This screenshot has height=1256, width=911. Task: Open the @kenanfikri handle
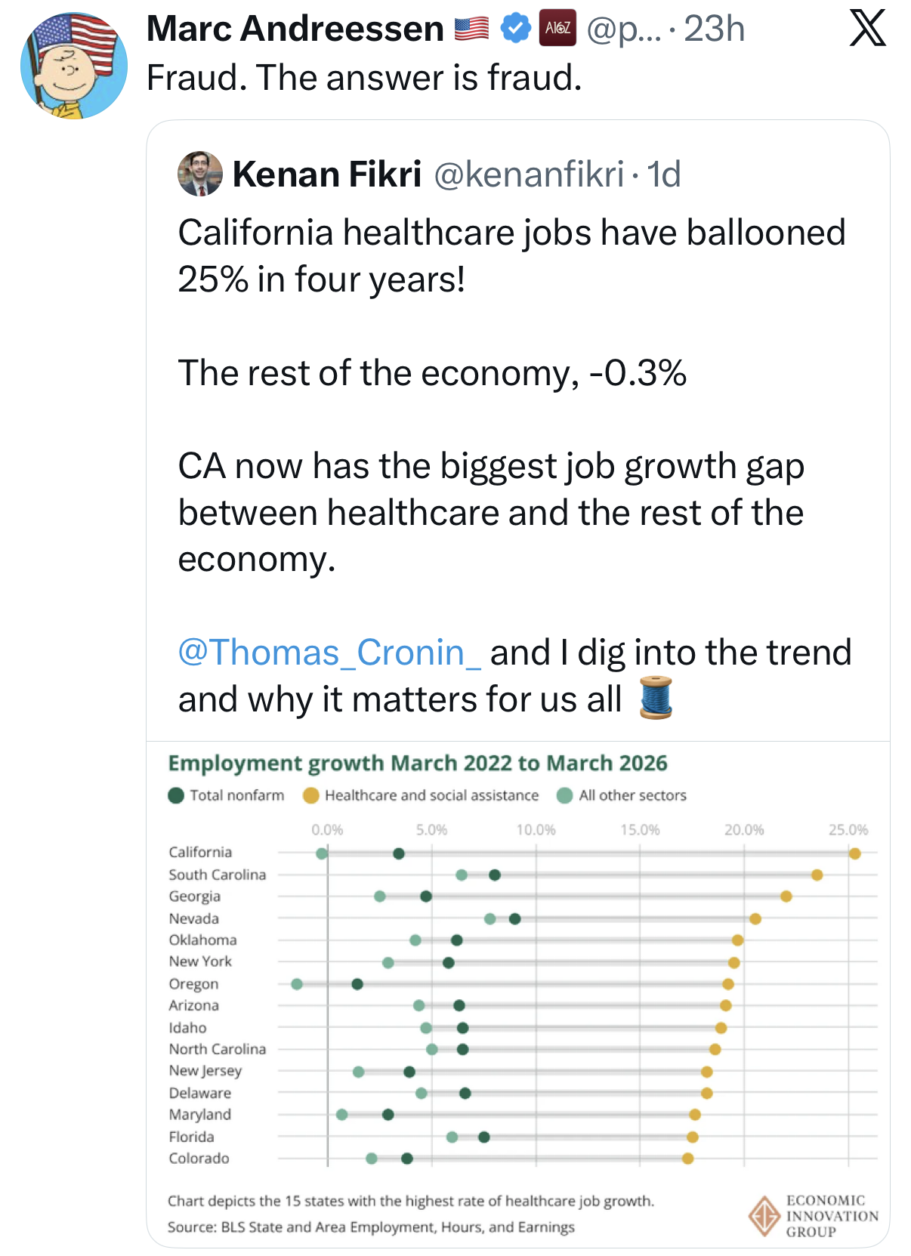pos(529,174)
